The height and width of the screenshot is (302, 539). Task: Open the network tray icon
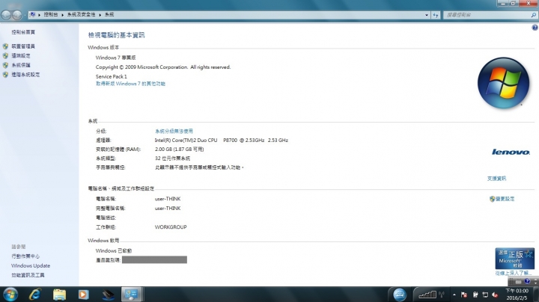pos(485,295)
